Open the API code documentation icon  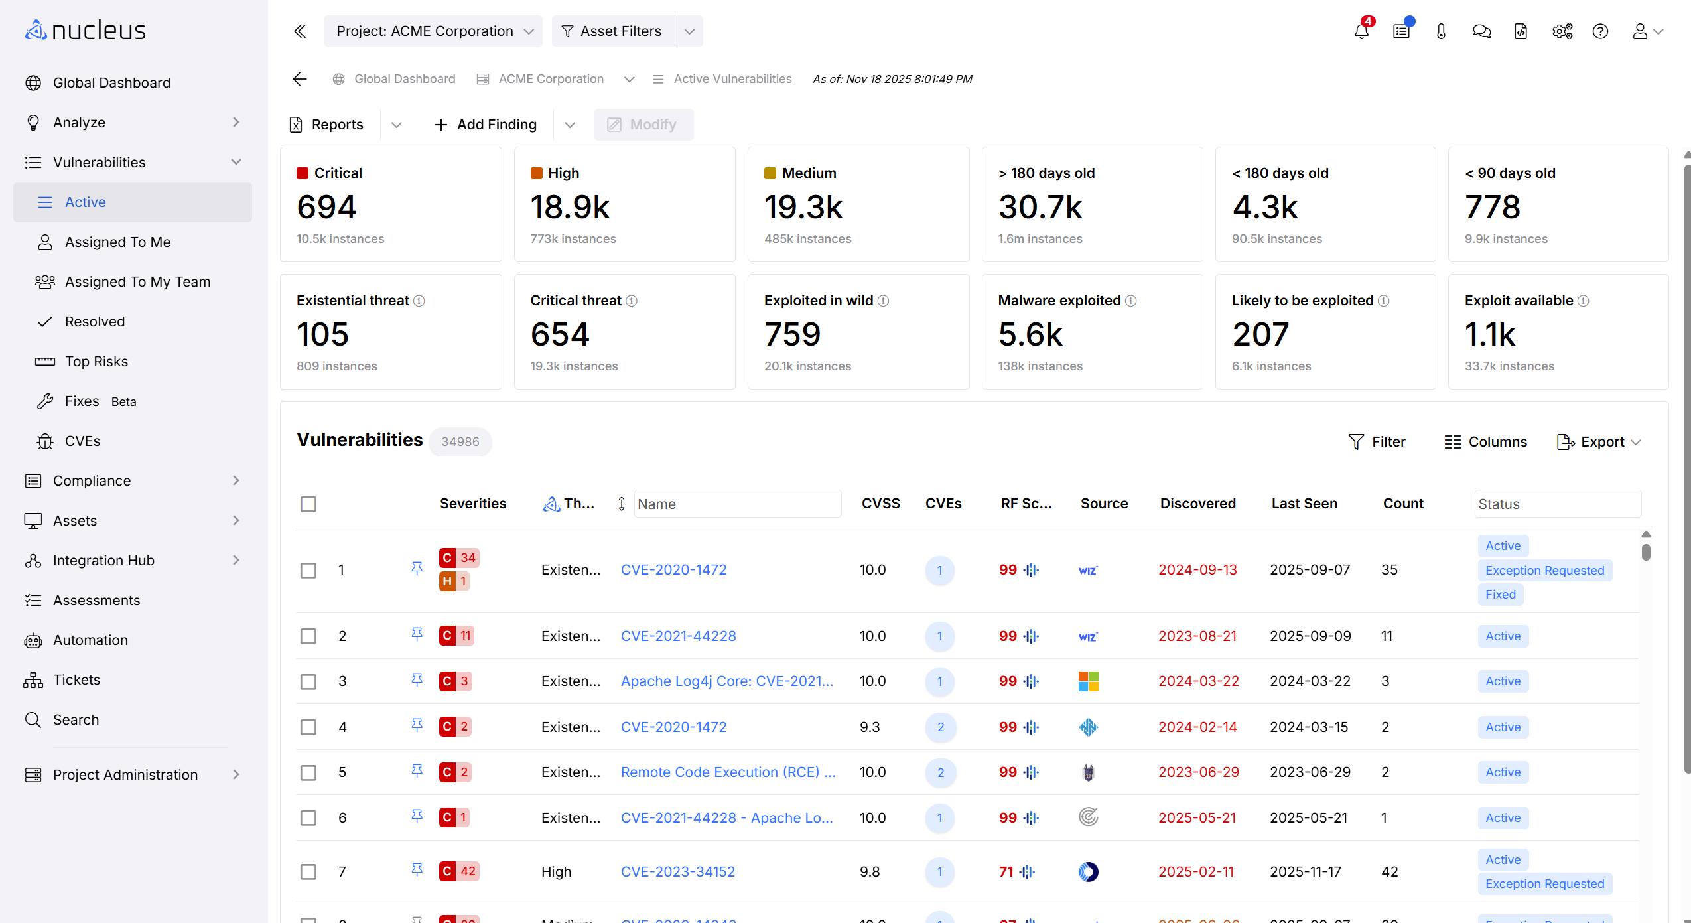[1521, 31]
